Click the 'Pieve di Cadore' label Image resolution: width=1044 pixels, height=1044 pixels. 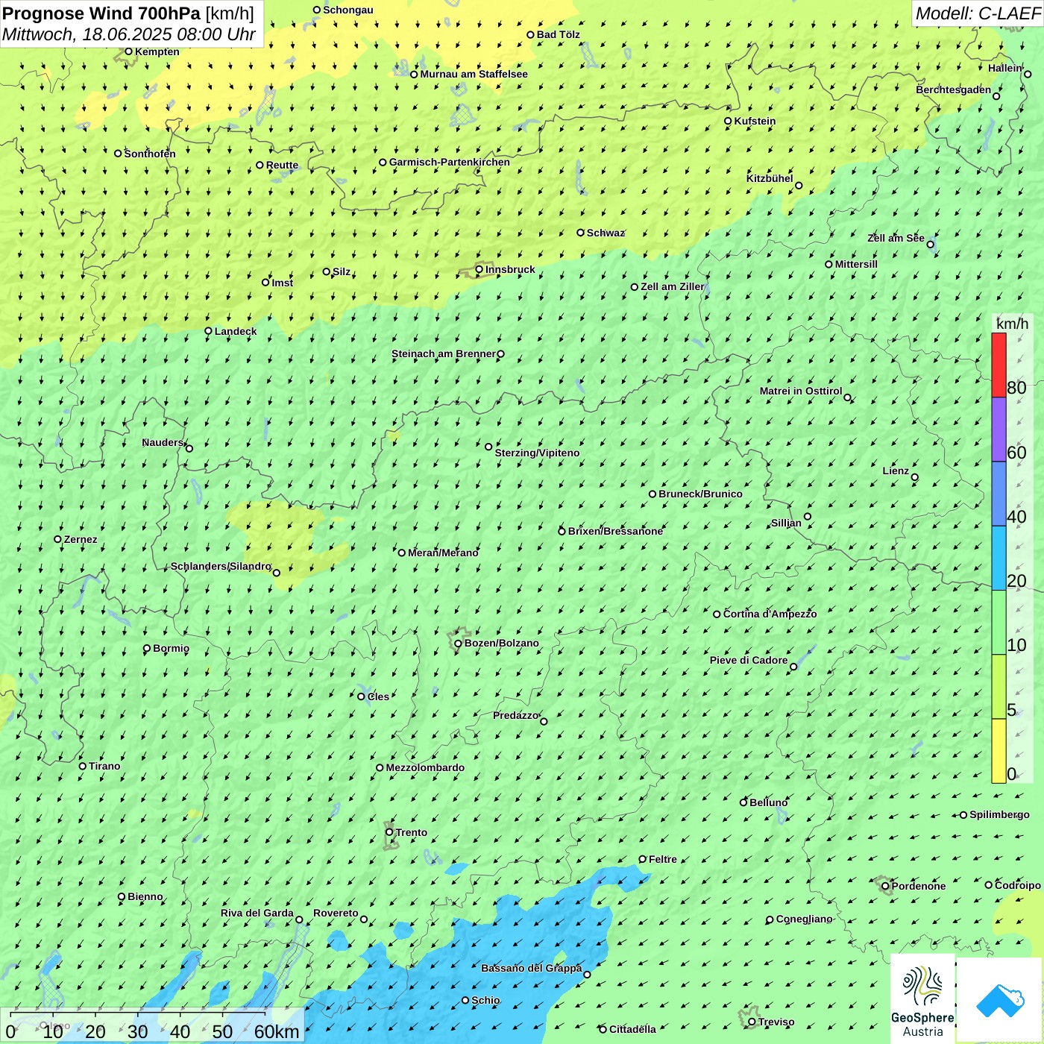pyautogui.click(x=749, y=660)
